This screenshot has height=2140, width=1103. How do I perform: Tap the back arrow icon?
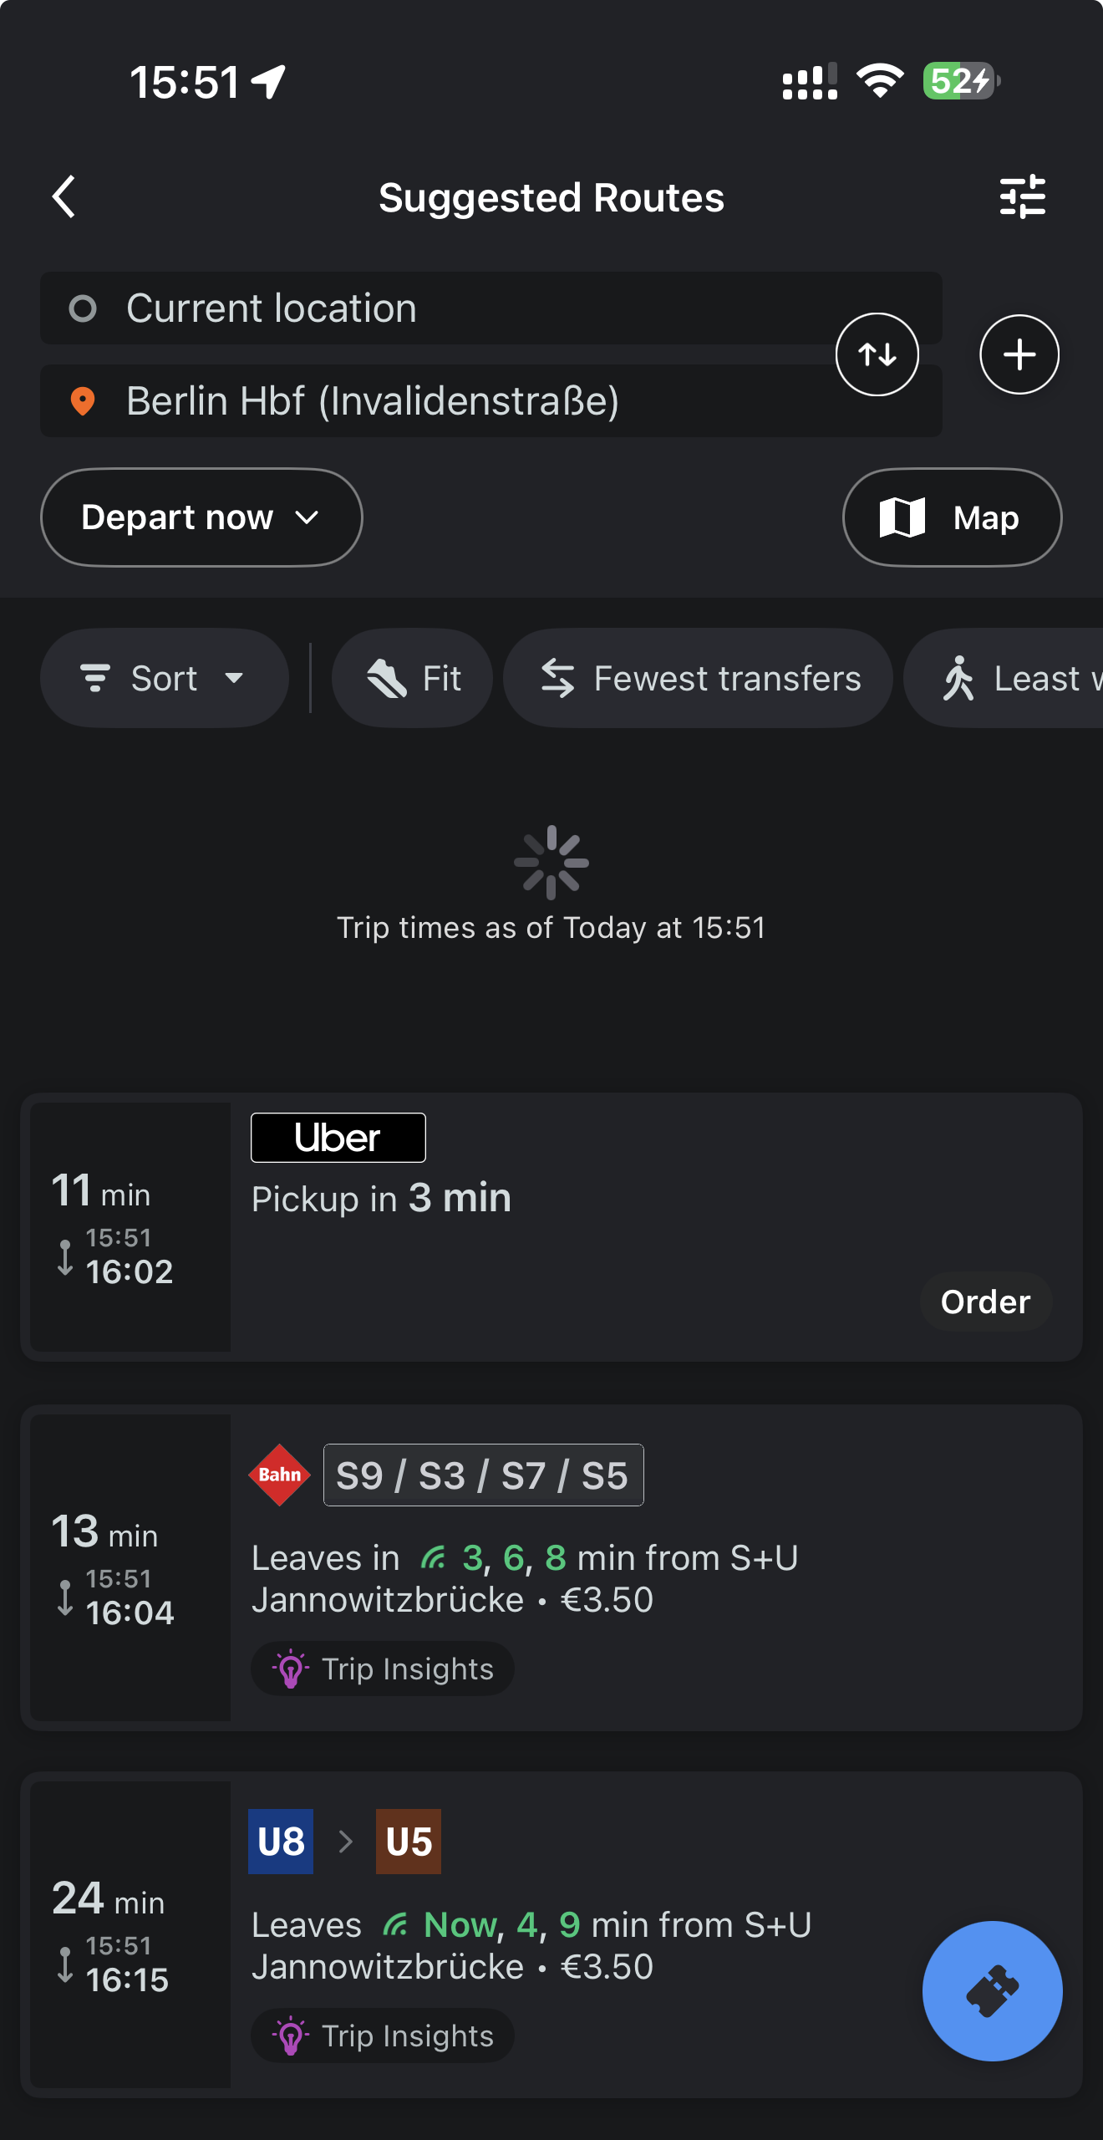pyautogui.click(x=64, y=197)
